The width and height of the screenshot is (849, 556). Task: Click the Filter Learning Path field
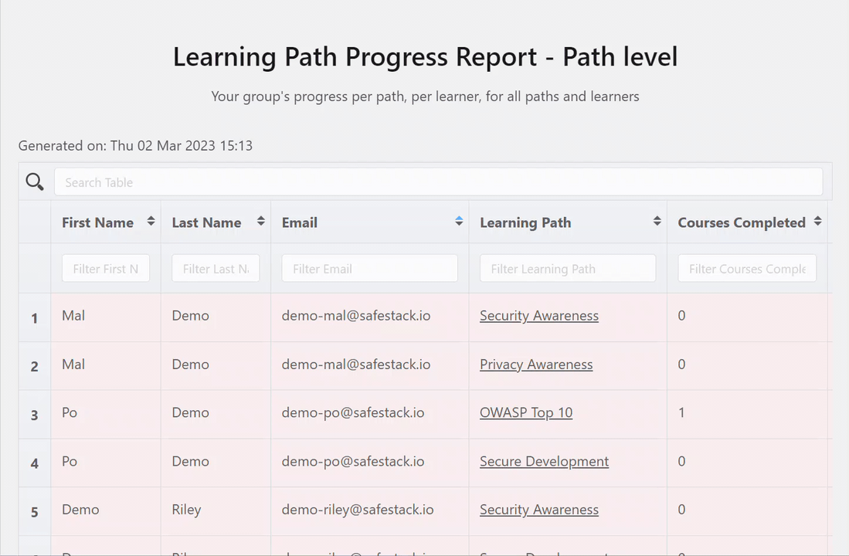tap(568, 268)
